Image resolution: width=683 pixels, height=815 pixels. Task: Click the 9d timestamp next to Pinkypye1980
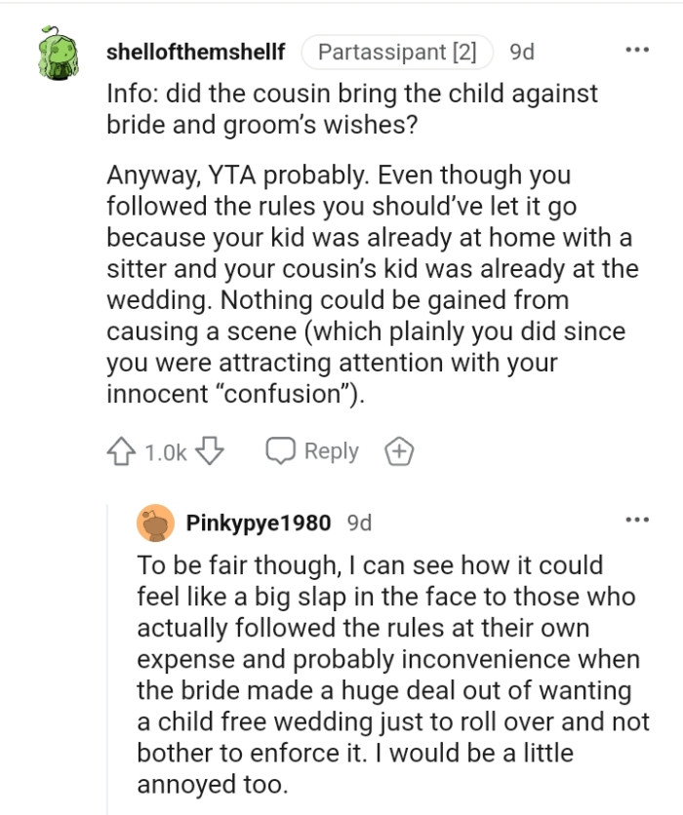(360, 523)
